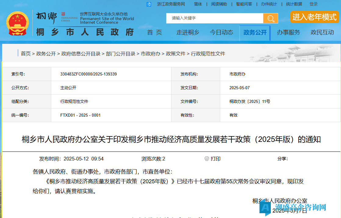Click 市政府办 breadcrumb link
Image resolution: width=341 pixels, height=218 pixels.
150,54
